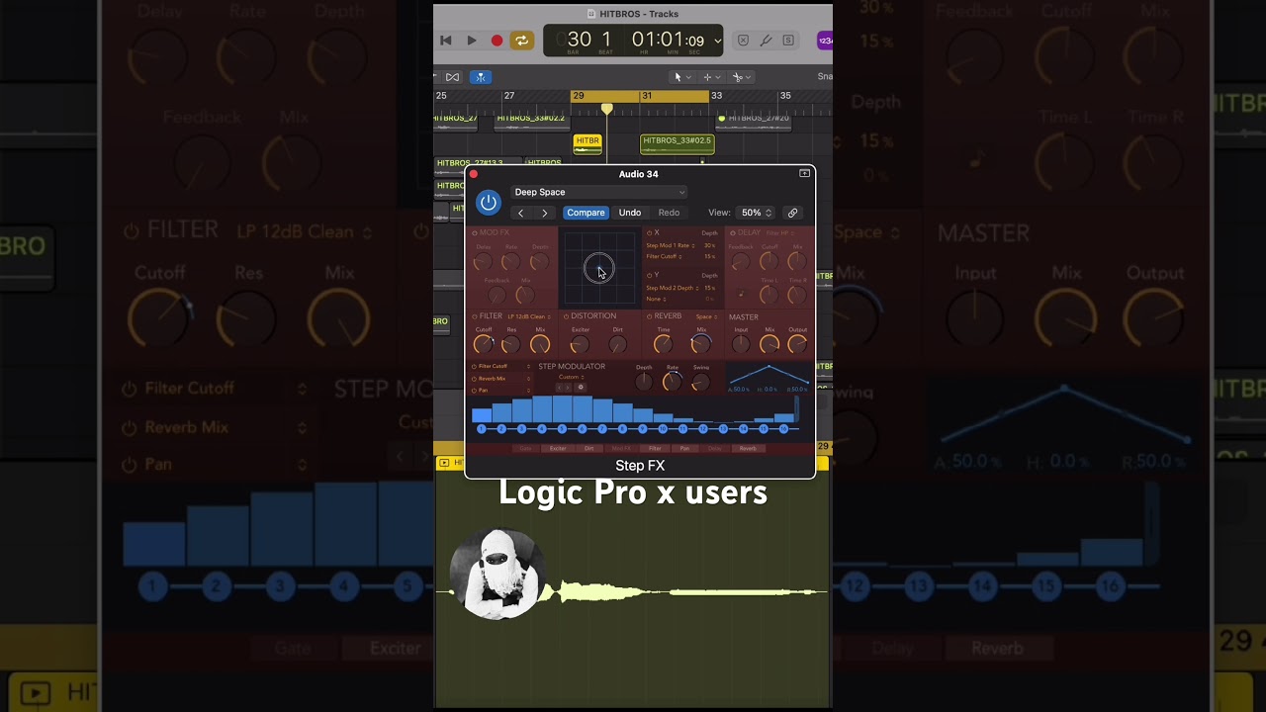The image size is (1266, 712).
Task: Select the Dirt tab in the bottom row
Action: click(x=589, y=449)
